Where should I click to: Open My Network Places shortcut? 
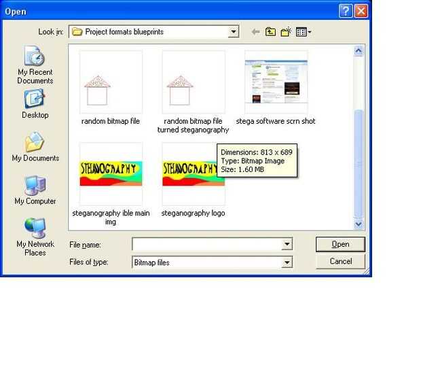coord(35,237)
